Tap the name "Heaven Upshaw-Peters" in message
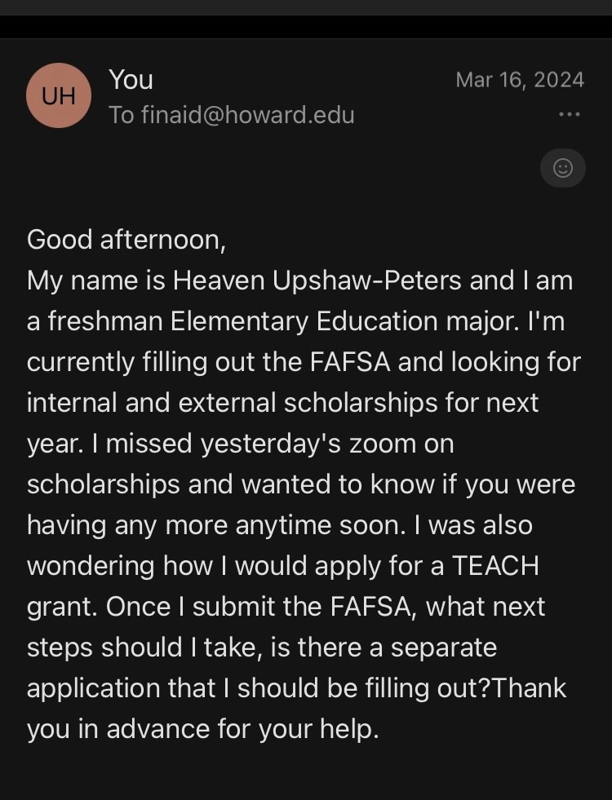Image resolution: width=612 pixels, height=800 pixels. 317,280
